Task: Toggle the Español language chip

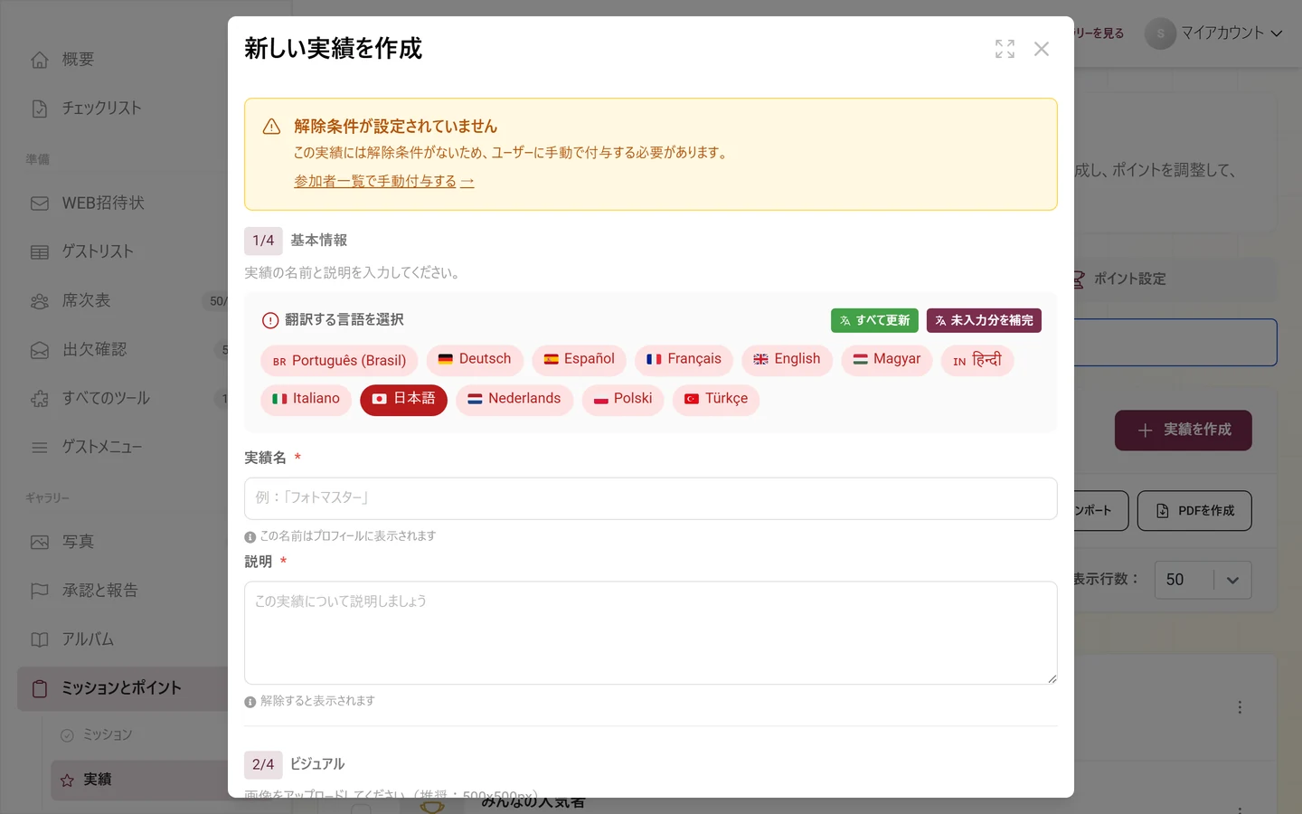Action: [x=580, y=359]
